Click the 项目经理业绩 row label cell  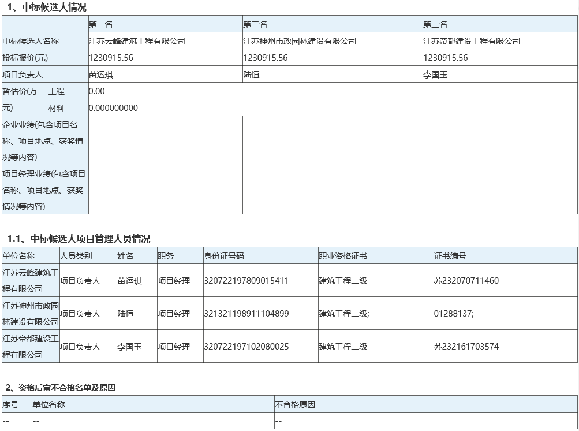(45, 190)
